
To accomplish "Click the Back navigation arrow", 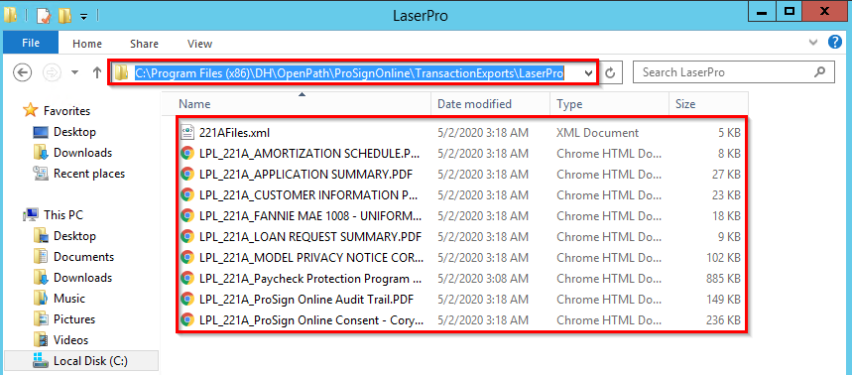I will (22, 72).
